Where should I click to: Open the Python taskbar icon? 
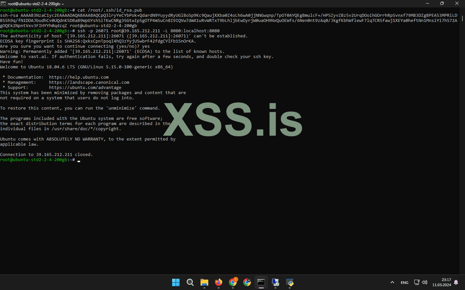[290, 283]
